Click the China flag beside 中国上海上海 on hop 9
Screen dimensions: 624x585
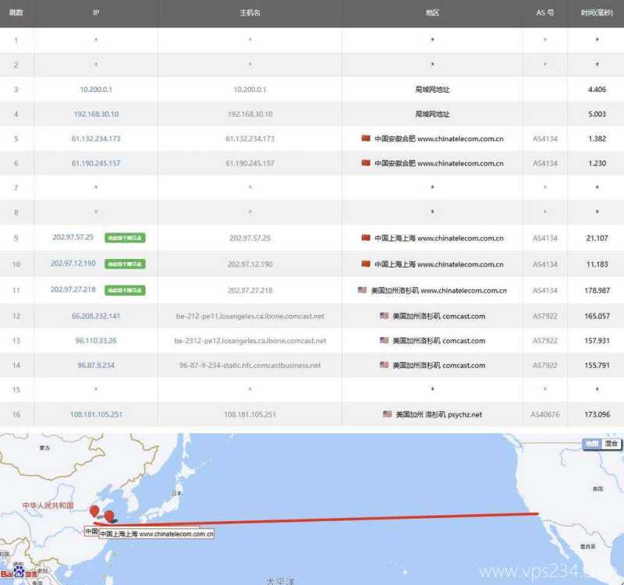(365, 238)
